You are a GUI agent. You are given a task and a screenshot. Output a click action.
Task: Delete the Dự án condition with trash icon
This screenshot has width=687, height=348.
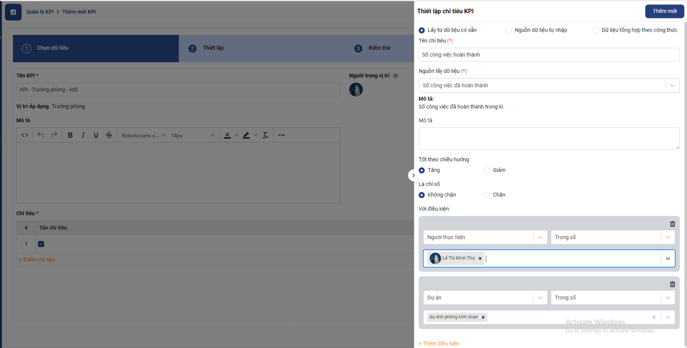click(672, 284)
